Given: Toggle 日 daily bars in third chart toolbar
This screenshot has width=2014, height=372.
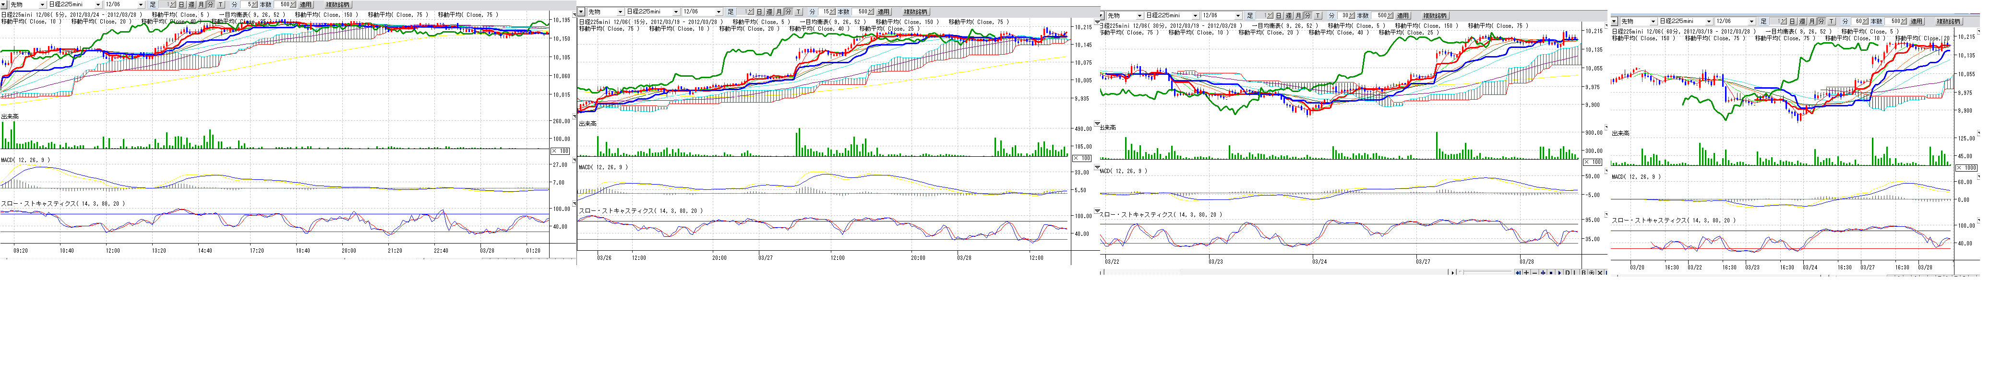Looking at the screenshot, I should click(1279, 16).
